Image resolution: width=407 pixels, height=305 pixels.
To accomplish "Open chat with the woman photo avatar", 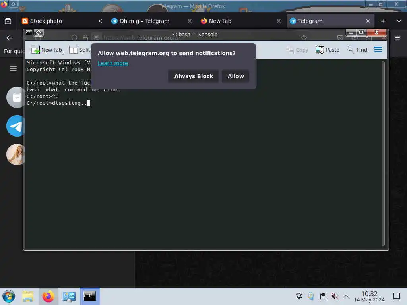I will (16, 154).
